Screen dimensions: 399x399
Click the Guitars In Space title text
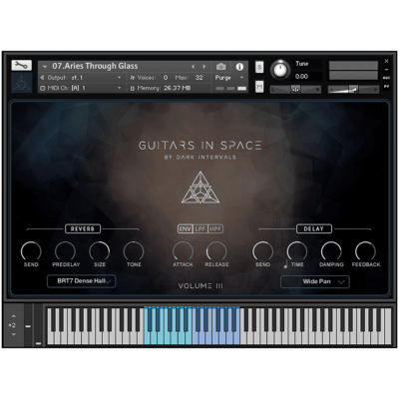(200, 146)
